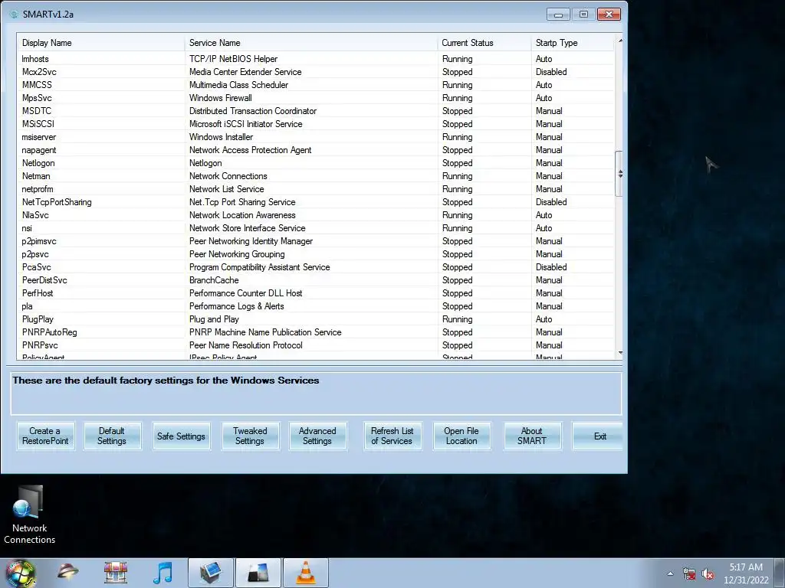The width and height of the screenshot is (785, 588).
Task: Select Network List Service entry
Action: pyautogui.click(x=227, y=189)
